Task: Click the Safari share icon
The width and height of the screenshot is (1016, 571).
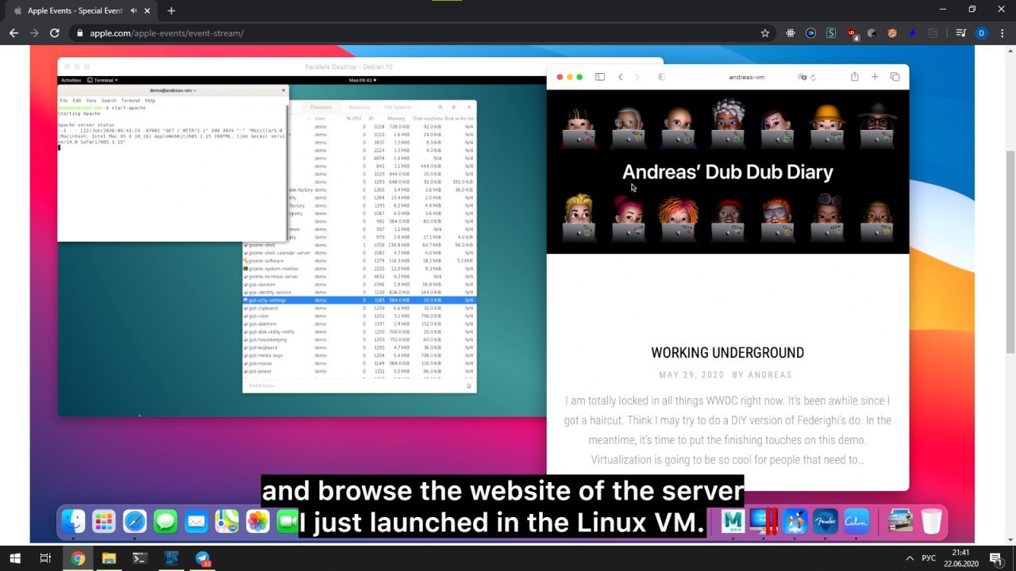Action: (x=855, y=77)
